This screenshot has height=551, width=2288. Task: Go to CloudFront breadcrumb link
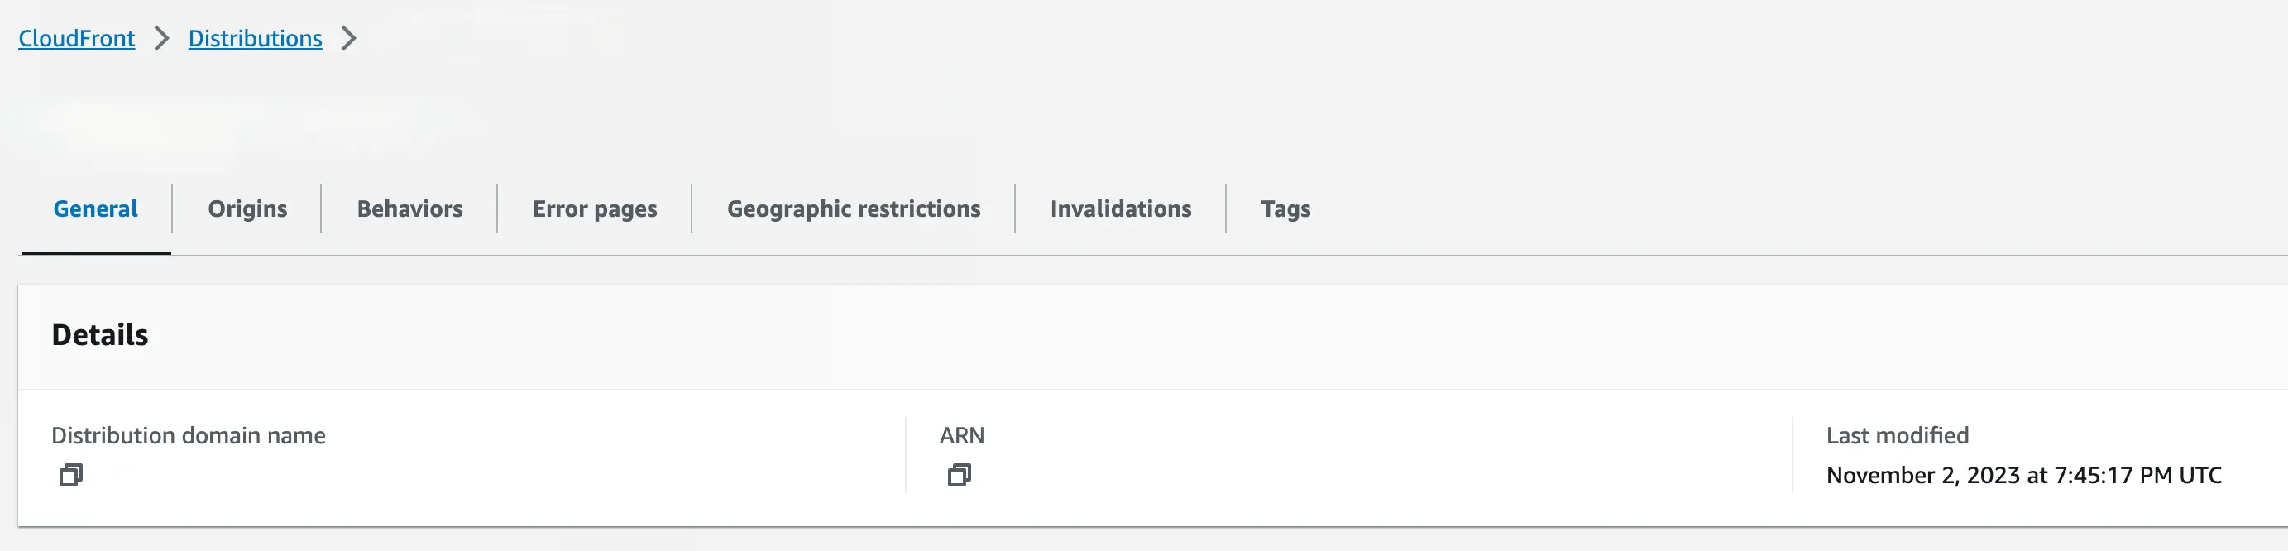[76, 38]
